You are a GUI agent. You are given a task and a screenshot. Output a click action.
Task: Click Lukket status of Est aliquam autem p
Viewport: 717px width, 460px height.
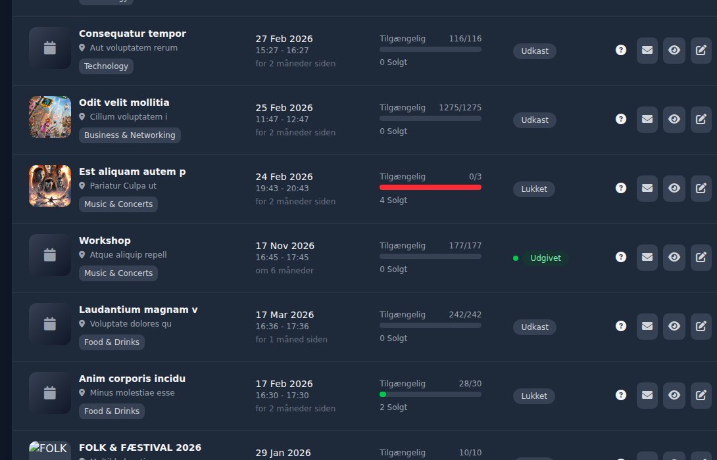tap(534, 189)
